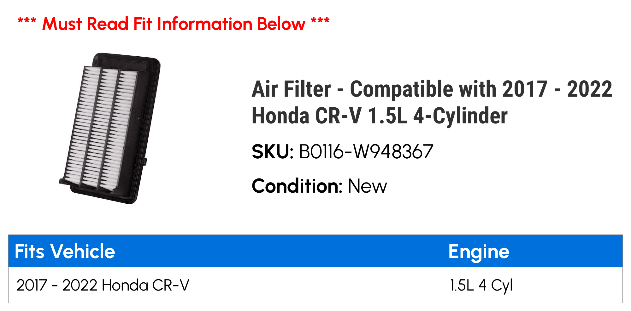Click the word "Must" in red heading
The image size is (631, 311).
(62, 24)
